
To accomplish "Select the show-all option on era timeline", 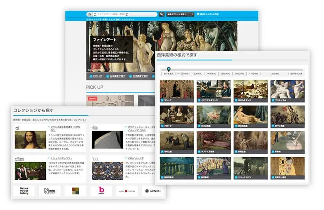I will click(x=169, y=73).
